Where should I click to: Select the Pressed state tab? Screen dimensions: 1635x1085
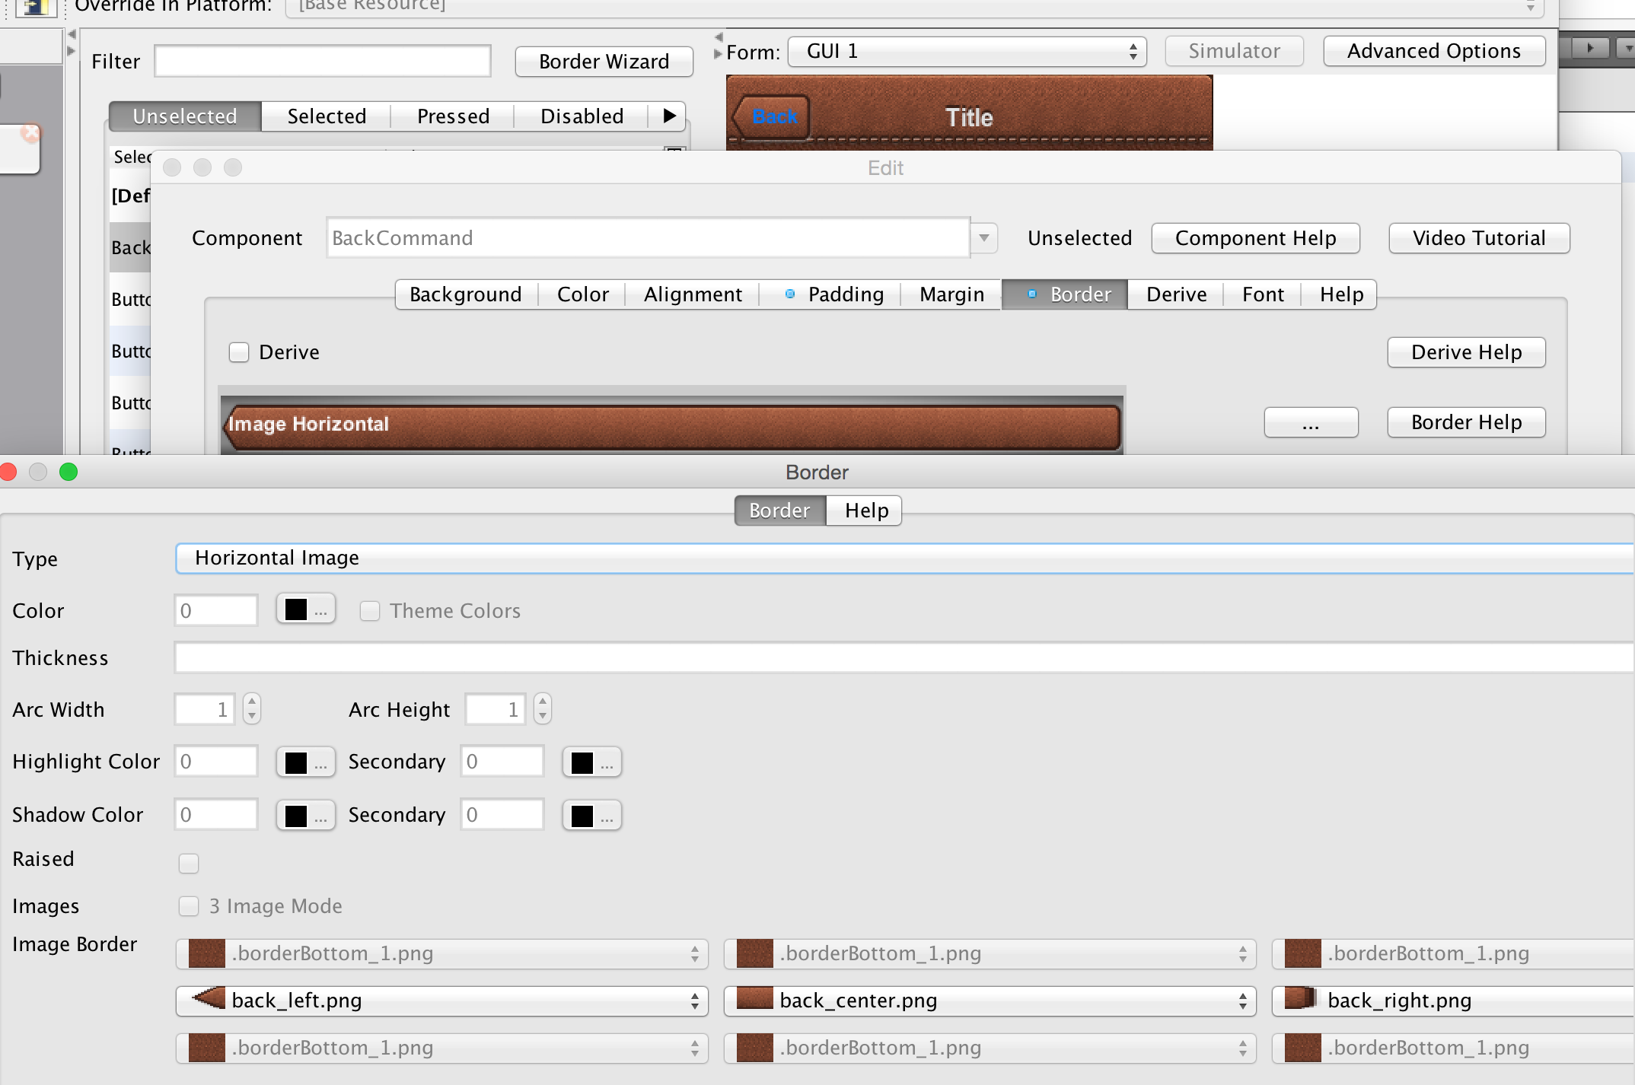[x=452, y=116]
